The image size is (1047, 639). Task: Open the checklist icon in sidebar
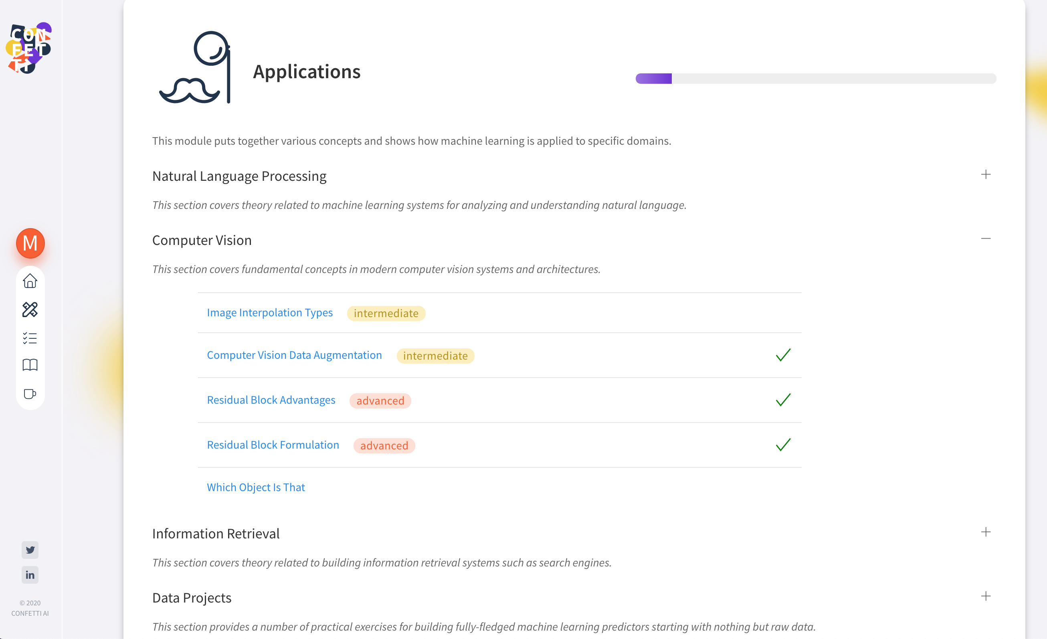click(x=30, y=338)
